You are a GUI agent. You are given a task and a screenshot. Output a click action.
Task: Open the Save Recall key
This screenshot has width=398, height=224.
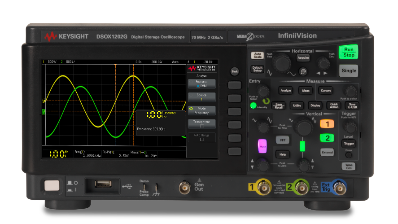click(279, 105)
